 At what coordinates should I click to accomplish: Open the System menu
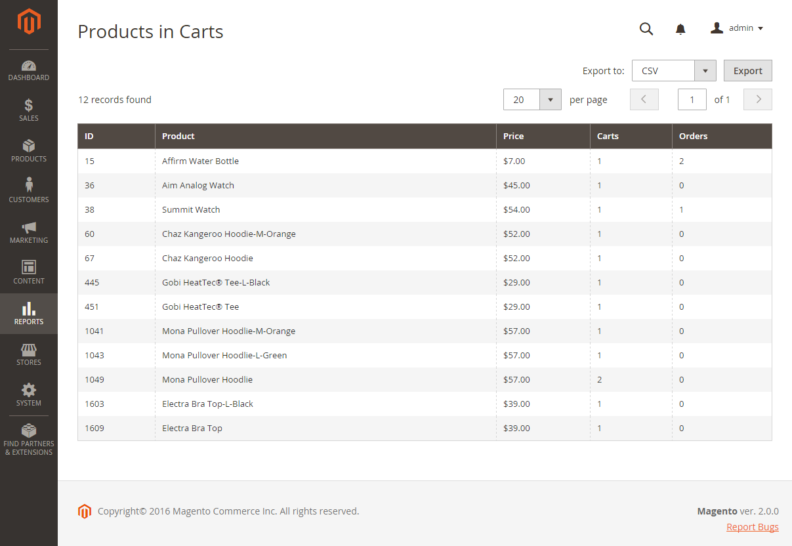point(29,395)
